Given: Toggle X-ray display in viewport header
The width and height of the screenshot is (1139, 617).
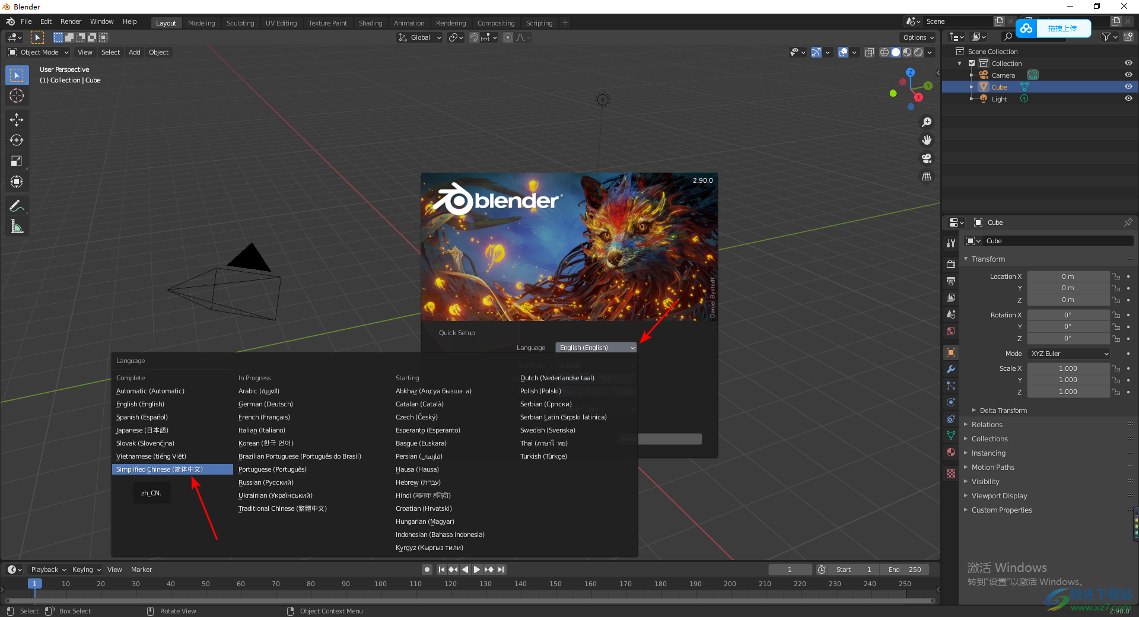Looking at the screenshot, I should click(x=870, y=52).
